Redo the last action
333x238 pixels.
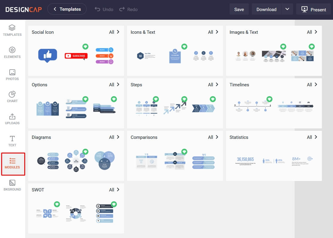tap(128, 9)
